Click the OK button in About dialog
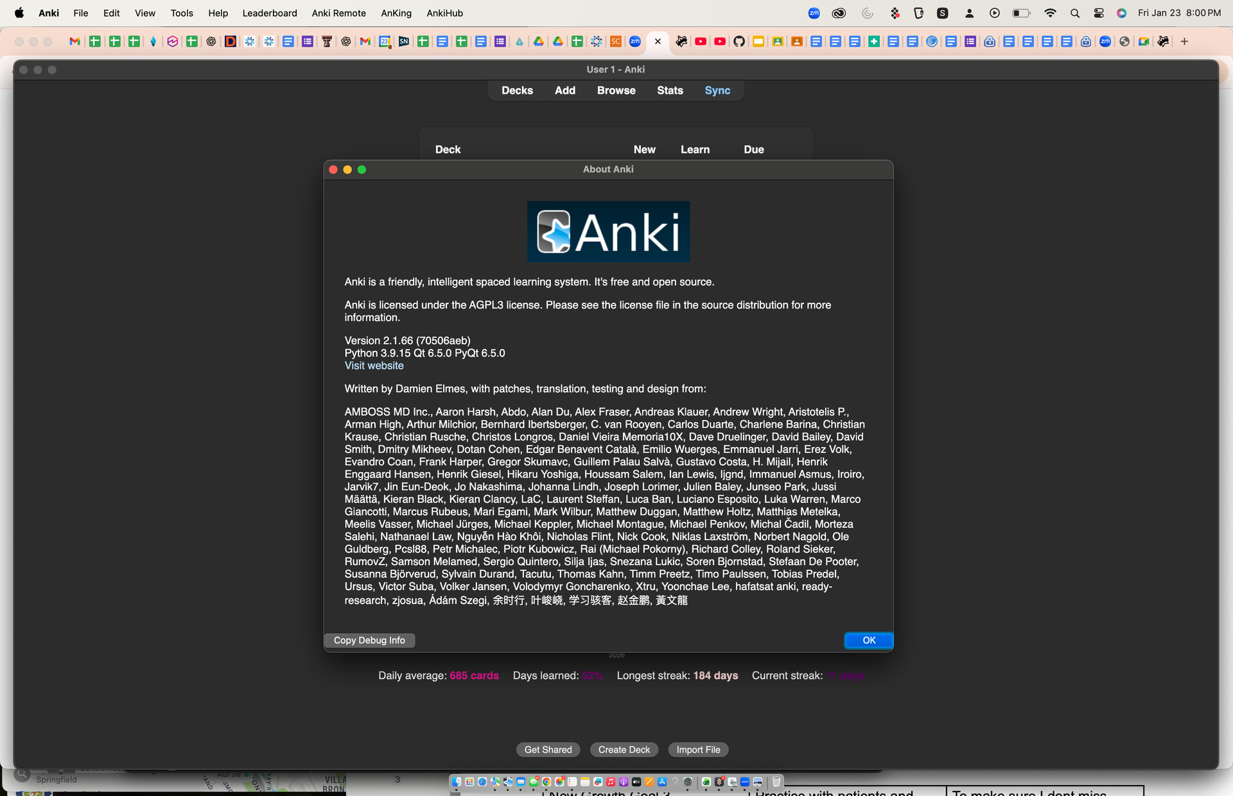1233x796 pixels. [x=868, y=640]
